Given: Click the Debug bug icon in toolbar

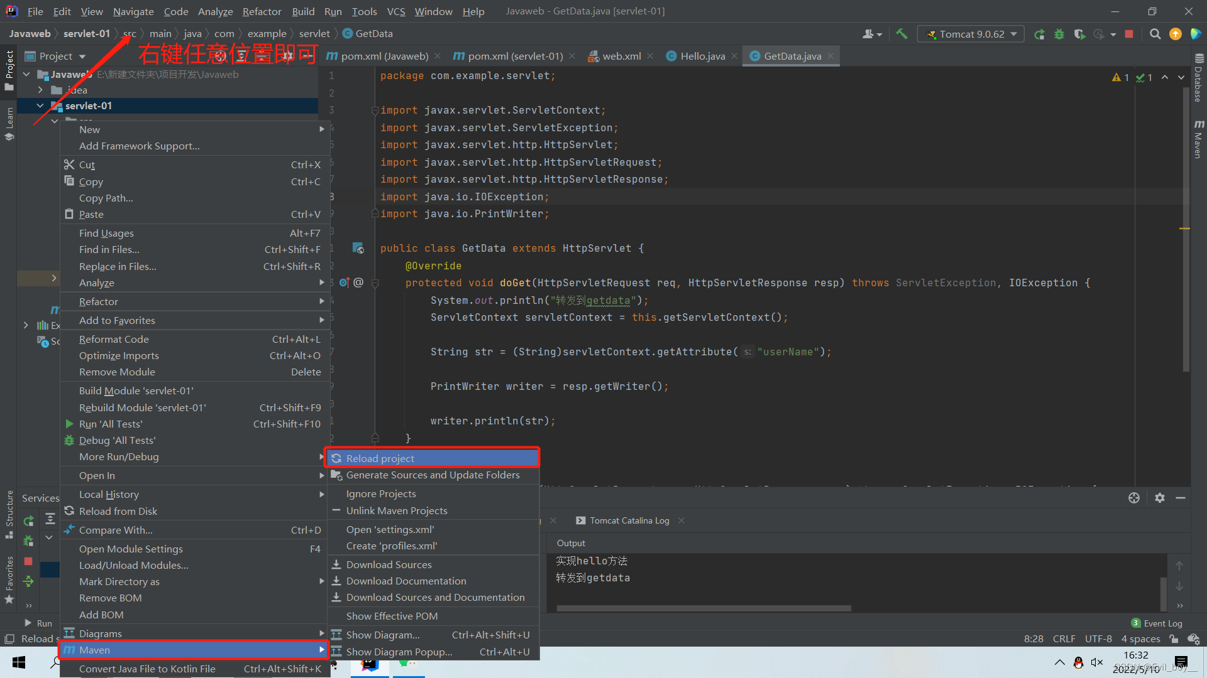Looking at the screenshot, I should (x=1059, y=34).
